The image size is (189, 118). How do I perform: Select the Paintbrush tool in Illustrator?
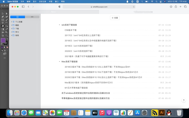(x=7, y=20)
